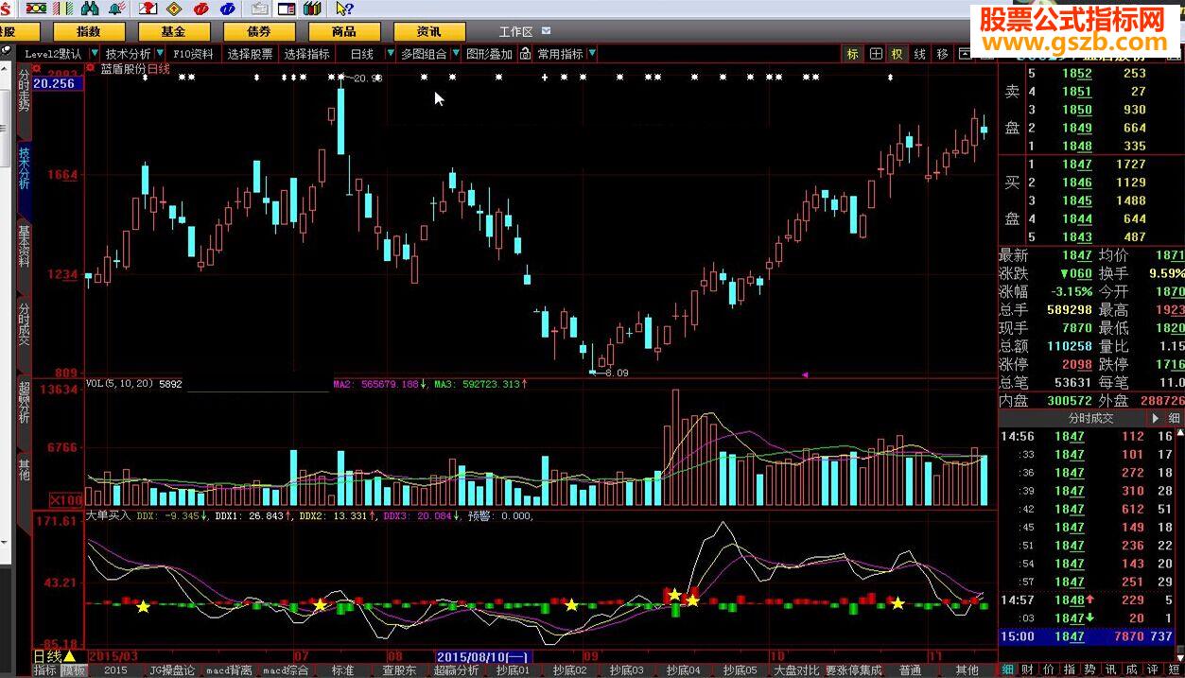Click the traffic light icon in toolbar

[x=37, y=9]
